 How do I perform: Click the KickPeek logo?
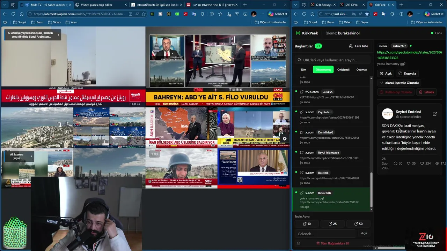[307, 33]
